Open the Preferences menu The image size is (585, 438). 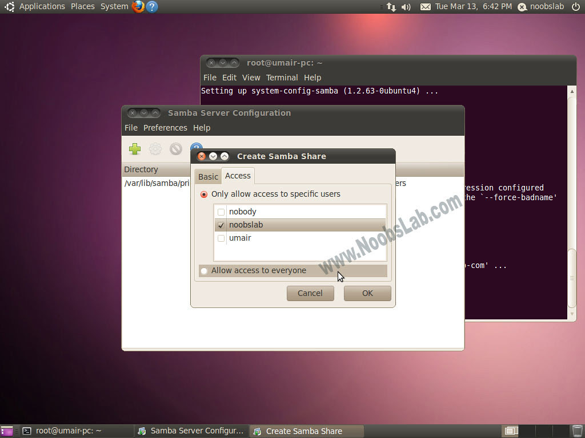[x=165, y=128]
